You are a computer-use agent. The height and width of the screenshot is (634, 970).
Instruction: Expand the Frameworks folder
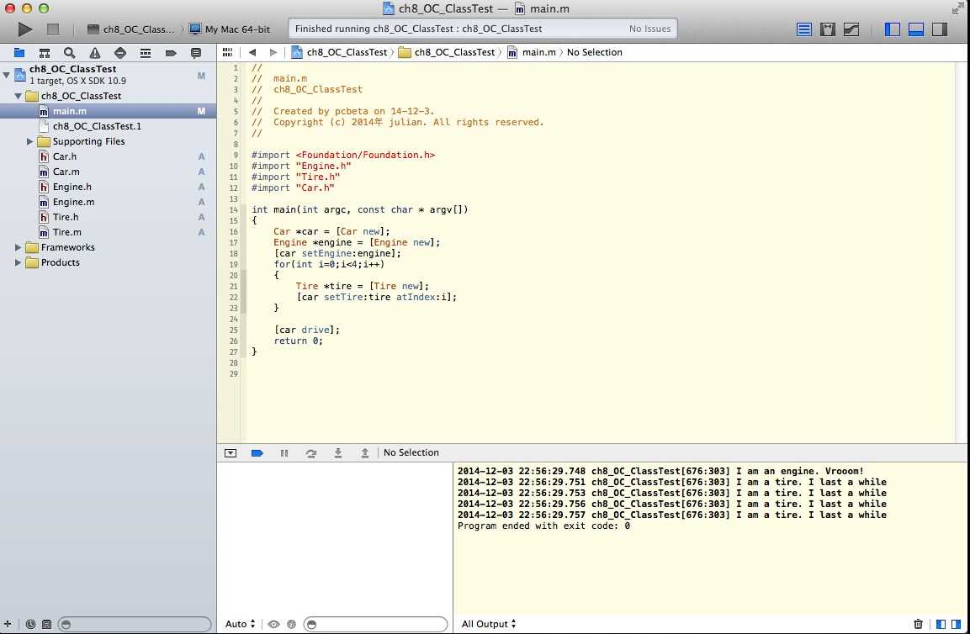click(x=18, y=247)
